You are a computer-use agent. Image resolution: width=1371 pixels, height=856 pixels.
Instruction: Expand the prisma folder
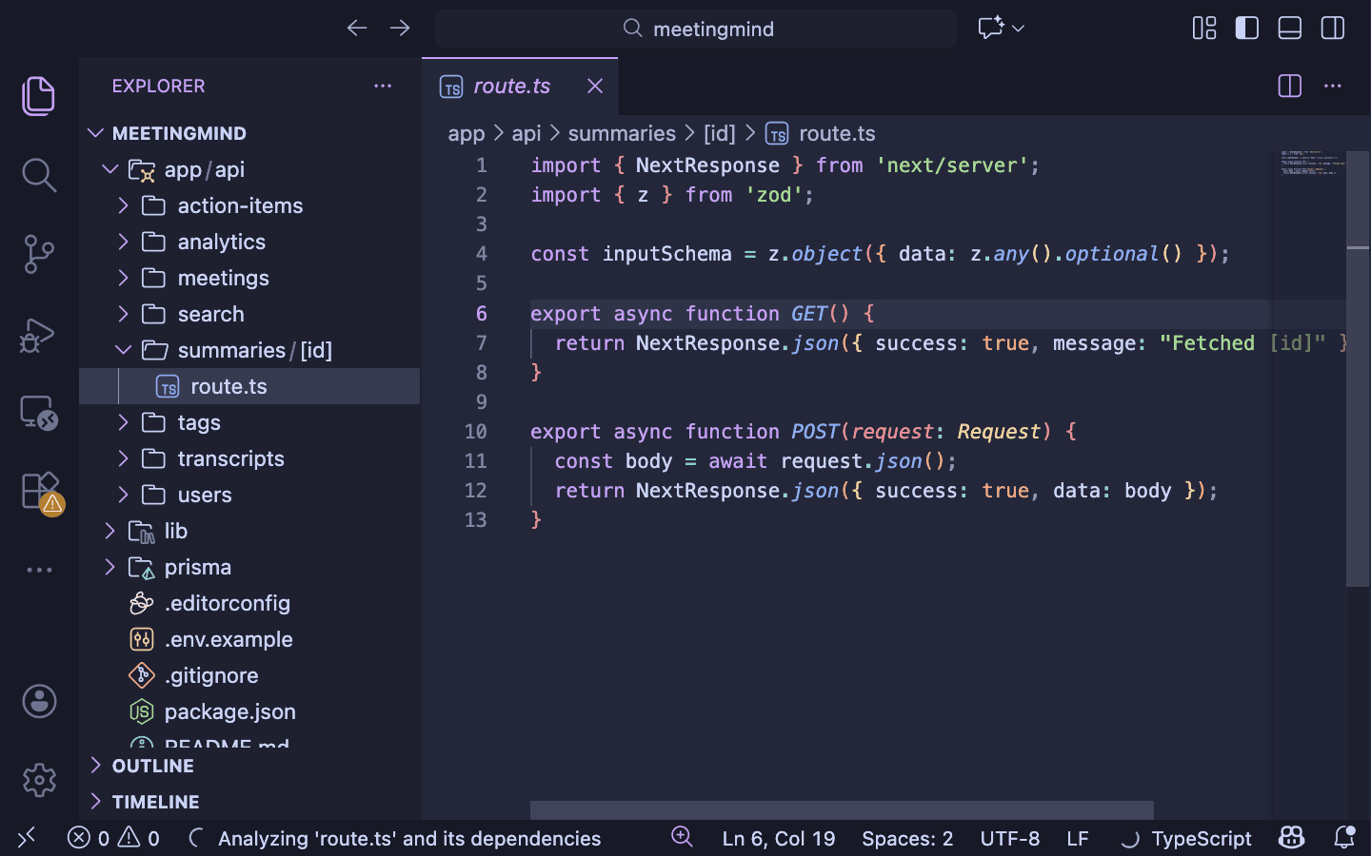109,567
